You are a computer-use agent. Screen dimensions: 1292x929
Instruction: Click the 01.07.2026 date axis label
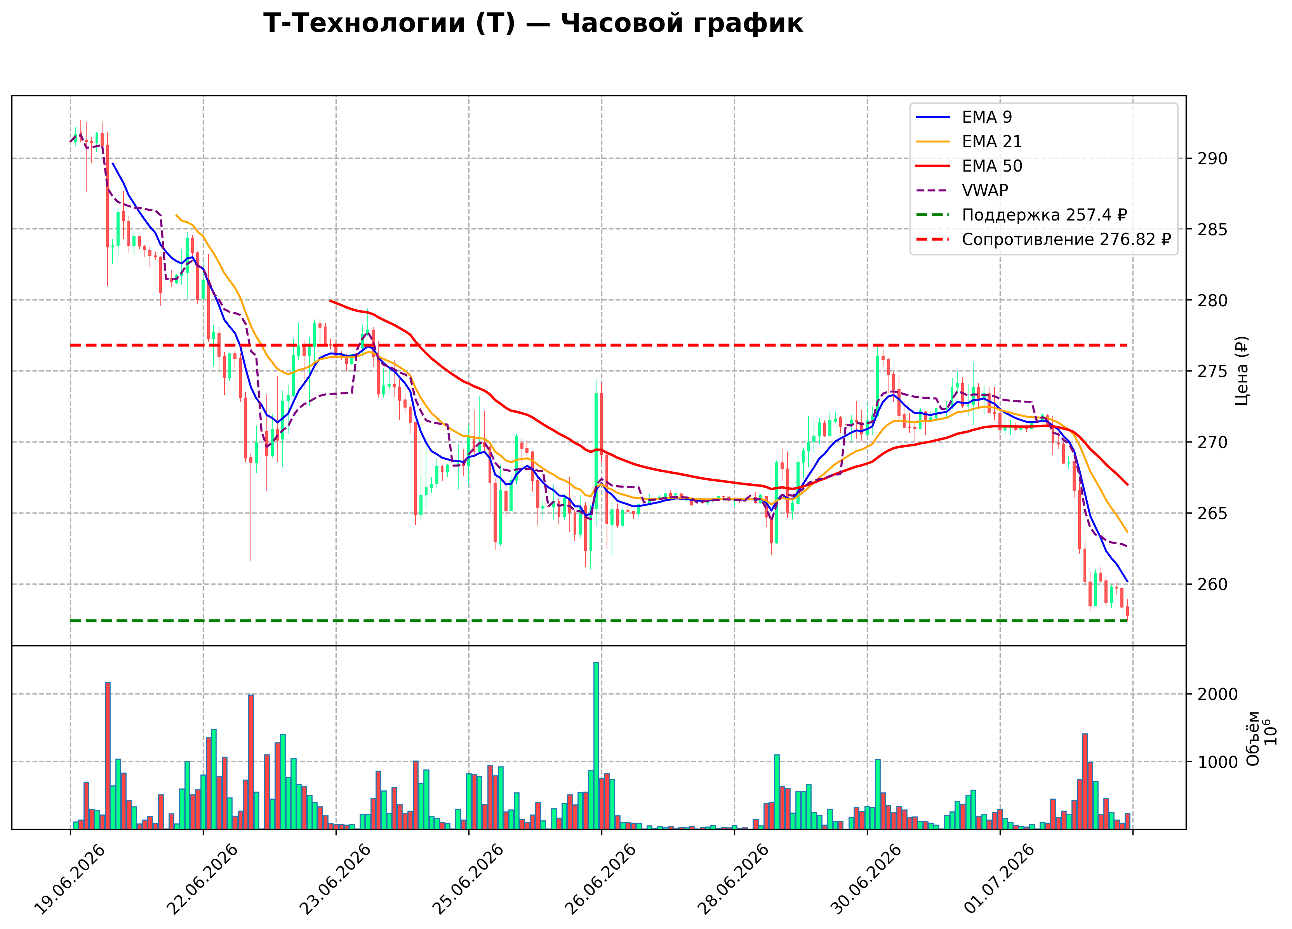[x=999, y=879]
